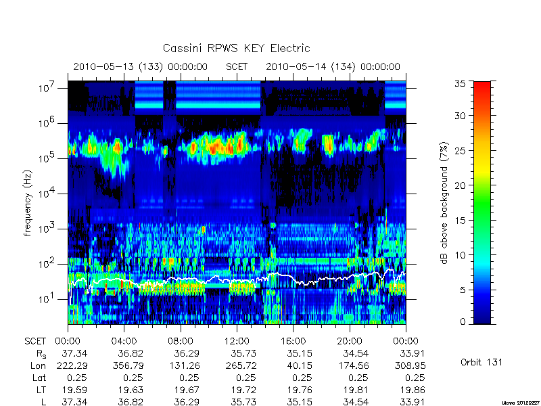Click the '10' colorbar tick label
The width and height of the screenshot is (541, 406).
click(459, 255)
